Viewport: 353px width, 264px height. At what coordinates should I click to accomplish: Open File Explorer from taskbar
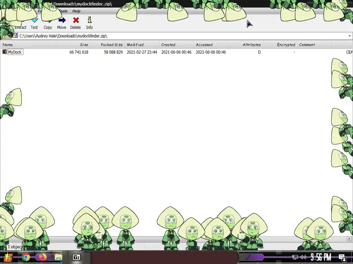(58, 257)
